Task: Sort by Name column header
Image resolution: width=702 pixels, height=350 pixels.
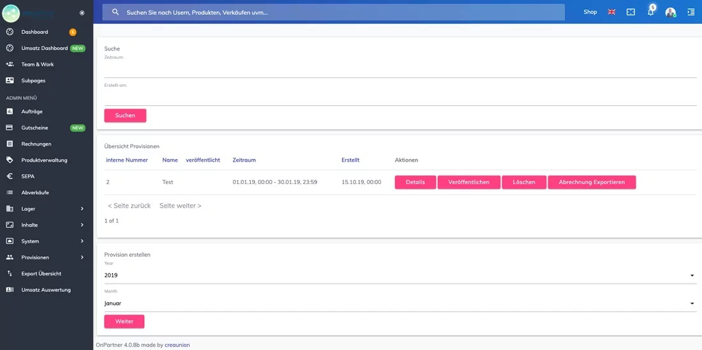Action: pos(170,160)
